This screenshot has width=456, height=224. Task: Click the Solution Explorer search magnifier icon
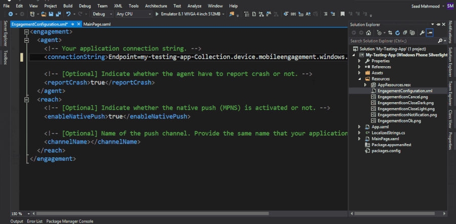pyautogui.click(x=440, y=41)
